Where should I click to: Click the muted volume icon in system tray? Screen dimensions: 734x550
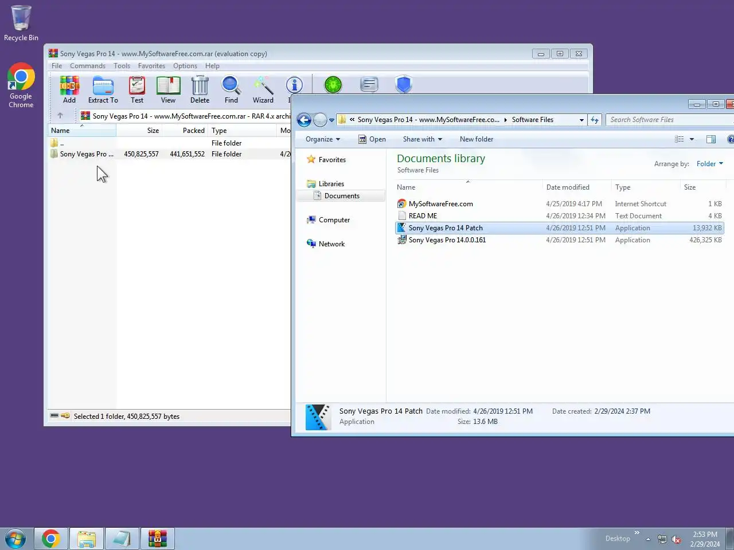[677, 540]
